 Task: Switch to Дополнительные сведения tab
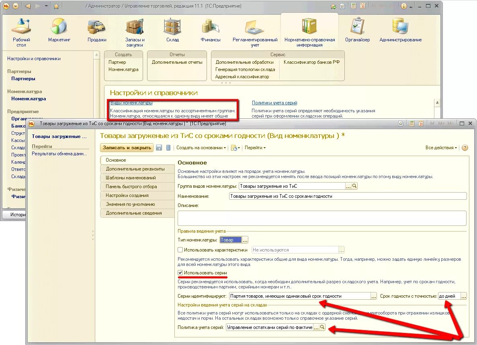tap(137, 213)
